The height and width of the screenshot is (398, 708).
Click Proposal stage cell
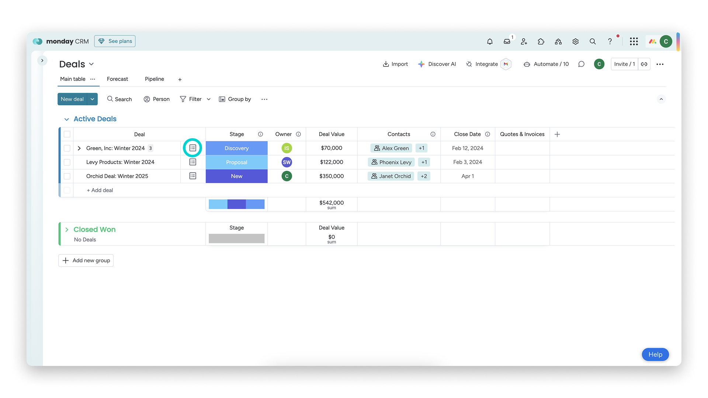coord(237,162)
